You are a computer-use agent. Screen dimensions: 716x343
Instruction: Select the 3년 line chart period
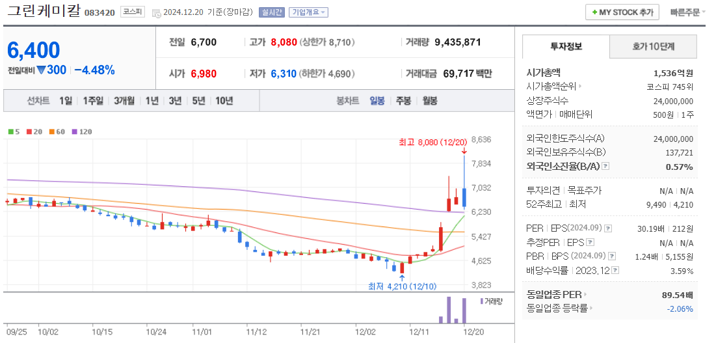[176, 101]
